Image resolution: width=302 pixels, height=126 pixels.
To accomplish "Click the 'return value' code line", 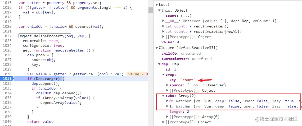I will (x=40, y=122).
